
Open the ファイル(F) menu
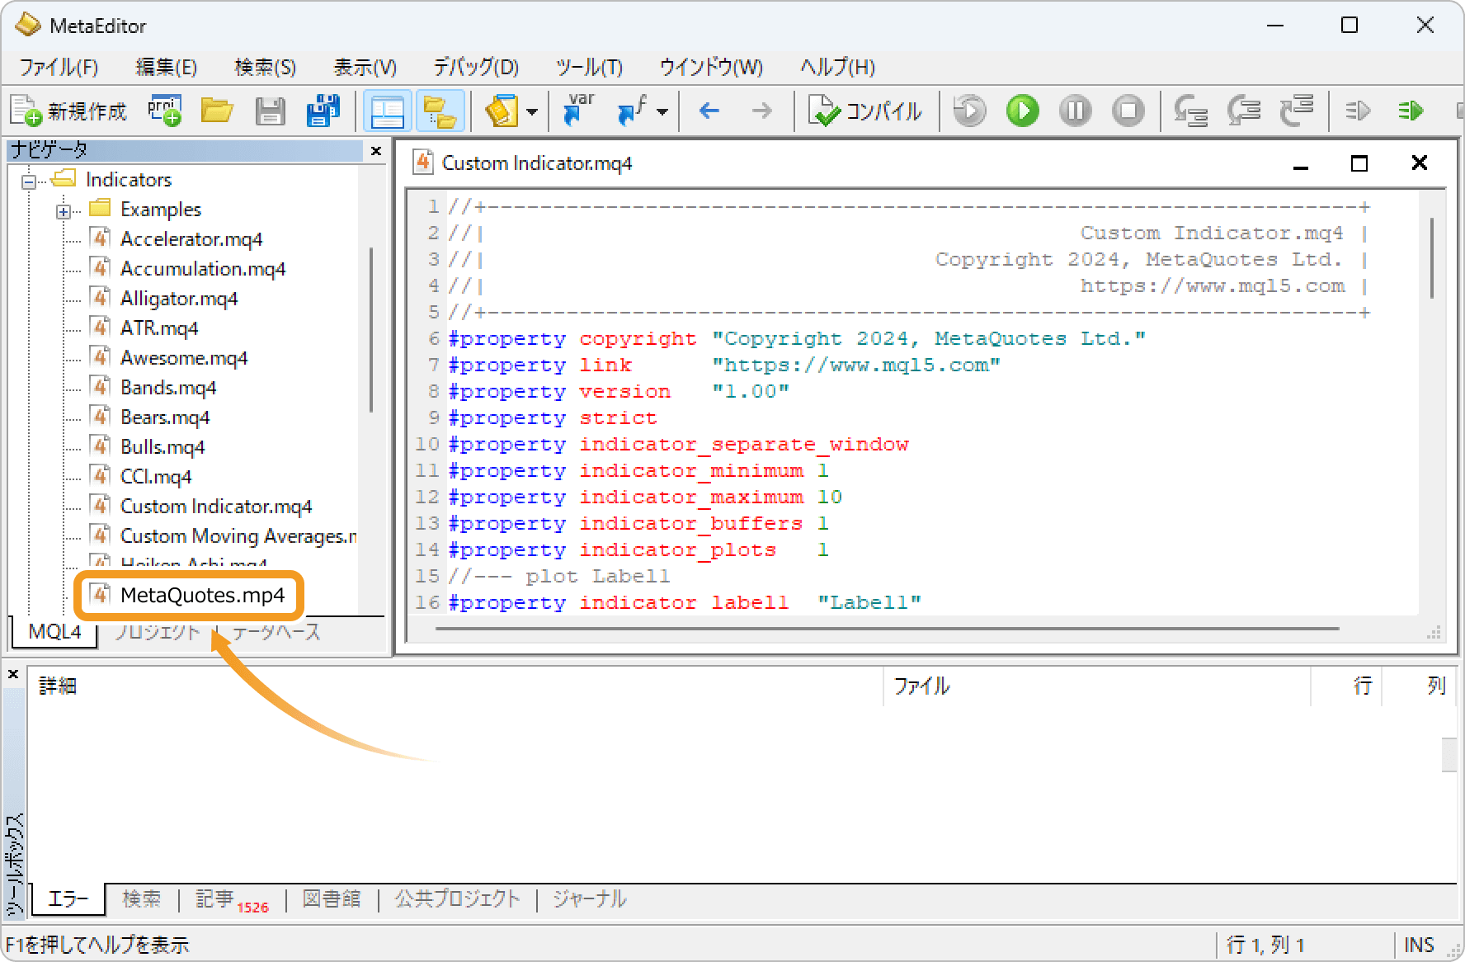[x=59, y=67]
